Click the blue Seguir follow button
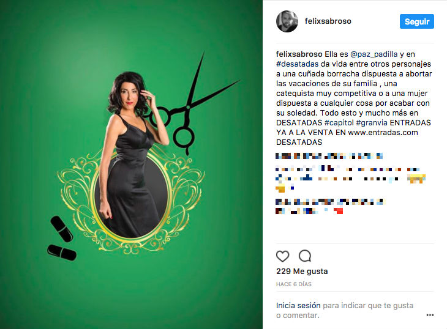This screenshot has width=447, height=329. 417,21
